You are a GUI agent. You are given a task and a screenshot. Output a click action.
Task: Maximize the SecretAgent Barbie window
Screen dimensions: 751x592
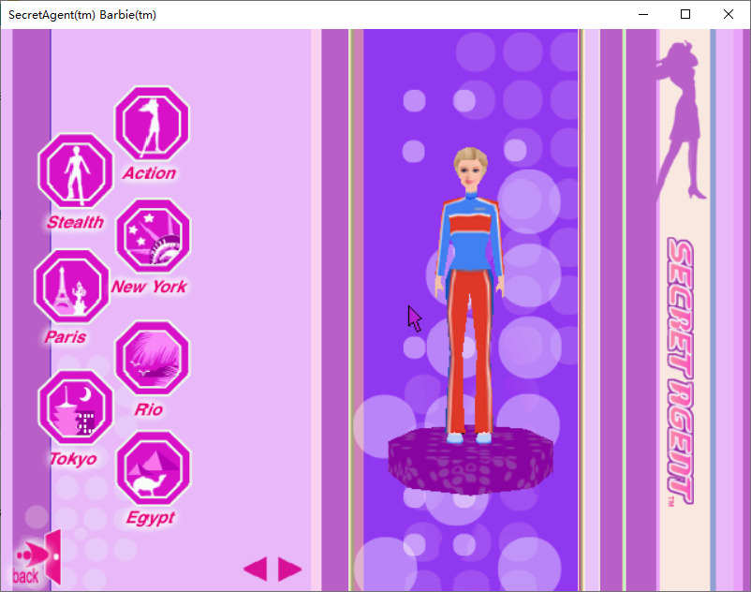685,14
